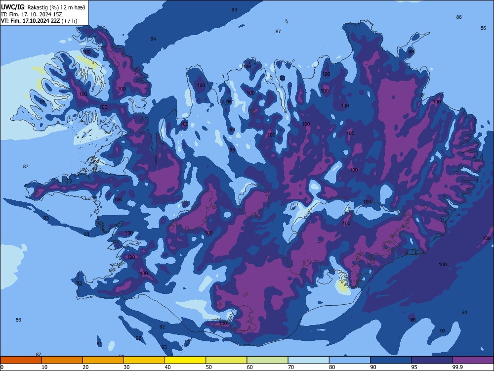494x371 pixels.
Task: Click the purple 99.9+ legend swatch
Action: click(473, 360)
